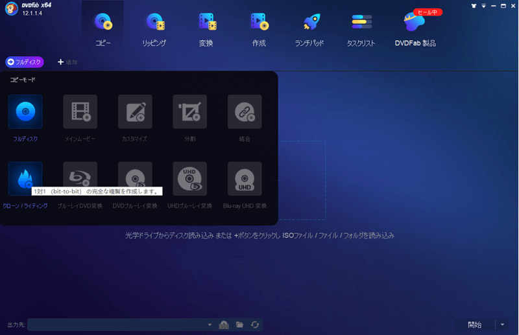519x335 pixels.
Task: Click the refresh icon beside output folder
Action: [x=255, y=324]
